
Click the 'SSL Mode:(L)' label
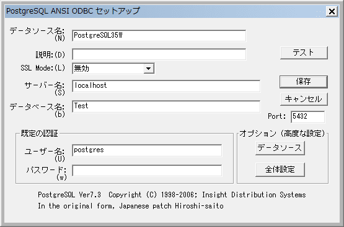[x=43, y=68]
